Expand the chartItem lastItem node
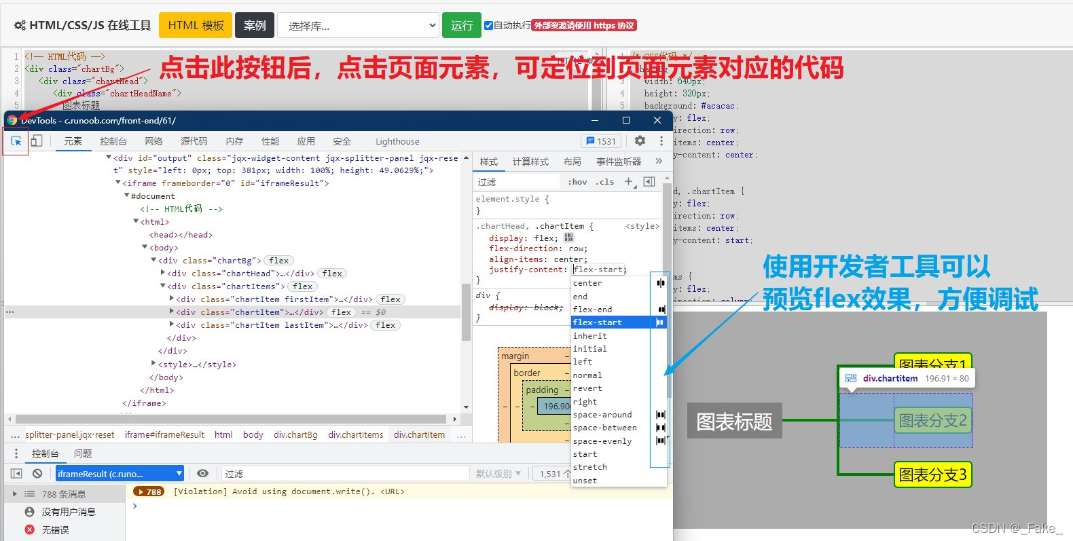1073x541 pixels. (x=172, y=324)
